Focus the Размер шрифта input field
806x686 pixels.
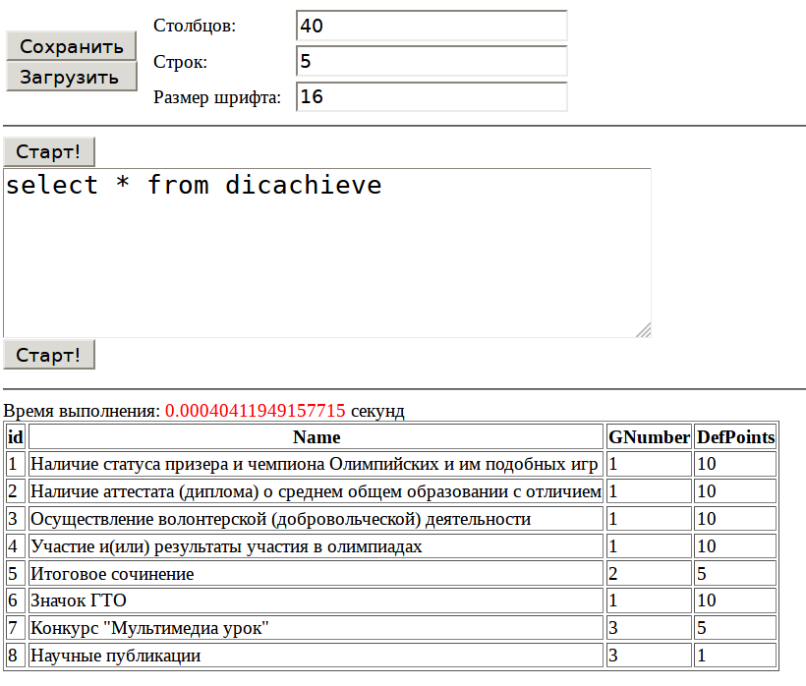[x=432, y=96]
